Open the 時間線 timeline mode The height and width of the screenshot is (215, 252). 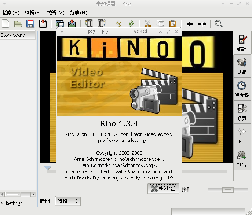point(242,89)
